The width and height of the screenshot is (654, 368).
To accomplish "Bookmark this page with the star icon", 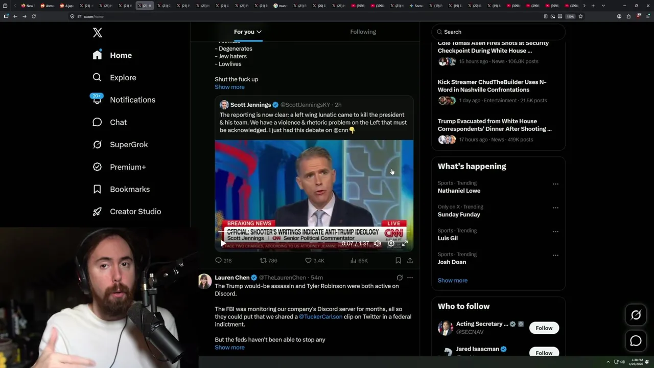I will (x=580, y=16).
